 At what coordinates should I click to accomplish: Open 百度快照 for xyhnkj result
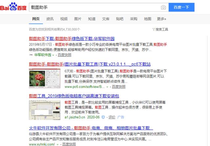coord(69,144)
